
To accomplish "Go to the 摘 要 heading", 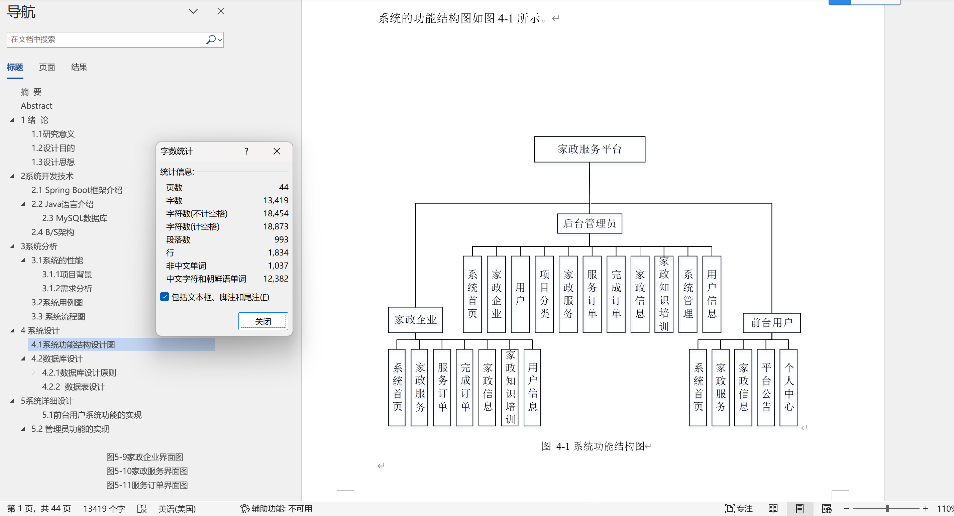I will coord(31,92).
